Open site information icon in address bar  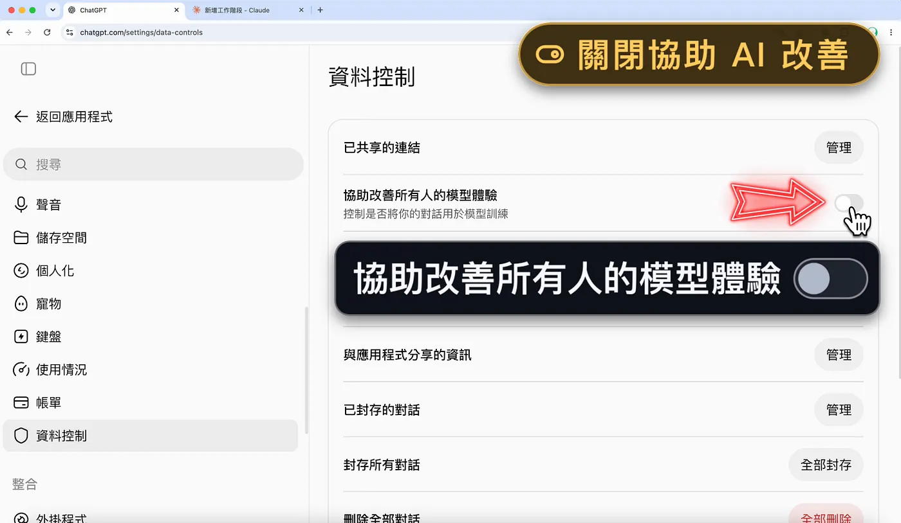point(70,32)
